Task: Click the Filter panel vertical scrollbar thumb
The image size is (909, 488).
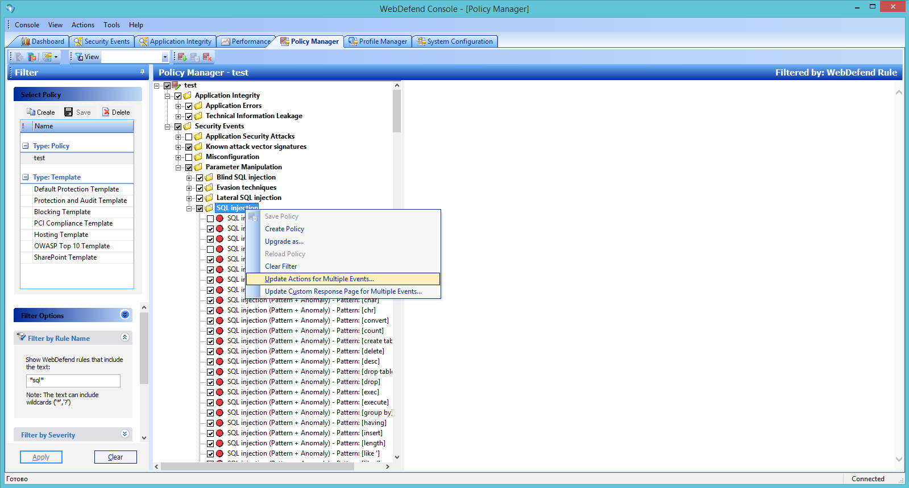Action: click(x=144, y=348)
